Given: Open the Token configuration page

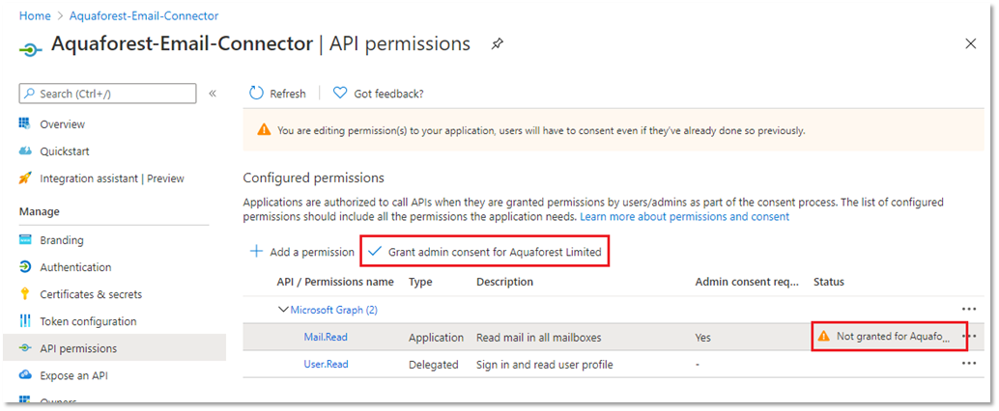Looking at the screenshot, I should click(x=87, y=321).
